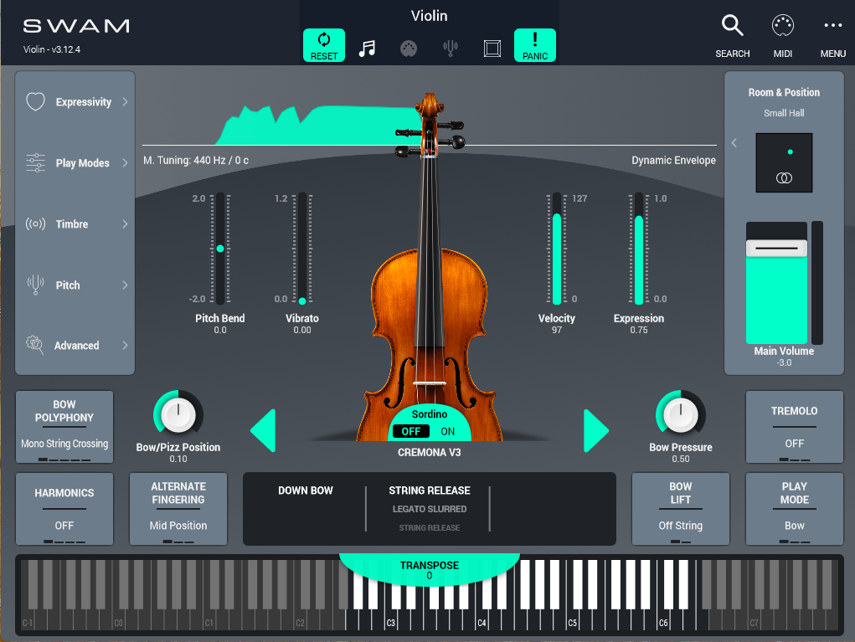
Task: Click Room & Position heading
Action: (x=784, y=93)
